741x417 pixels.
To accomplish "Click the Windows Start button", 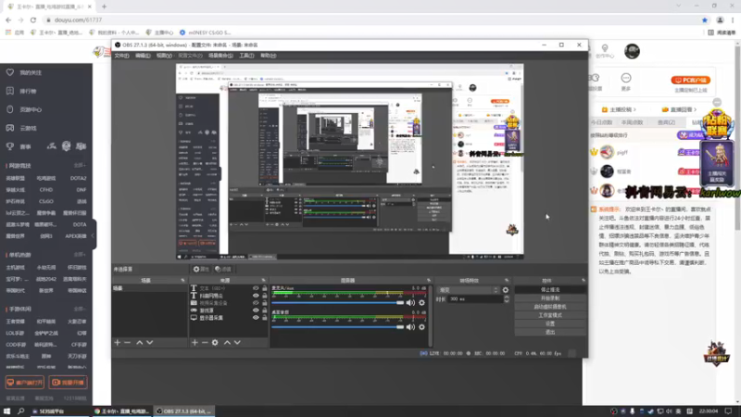I will pyautogui.click(x=6, y=411).
